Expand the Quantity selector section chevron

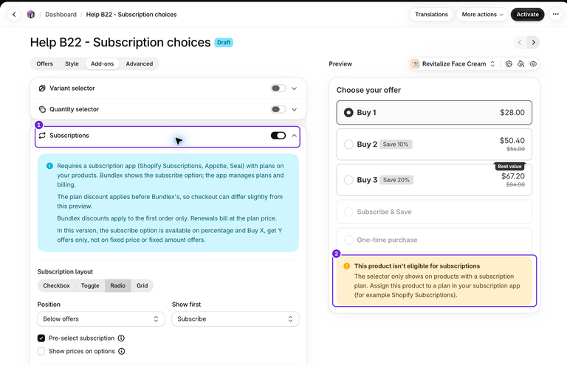(295, 109)
